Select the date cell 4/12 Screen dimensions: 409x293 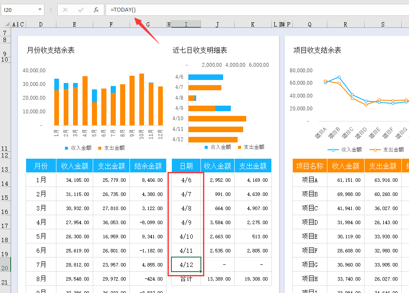click(x=186, y=264)
